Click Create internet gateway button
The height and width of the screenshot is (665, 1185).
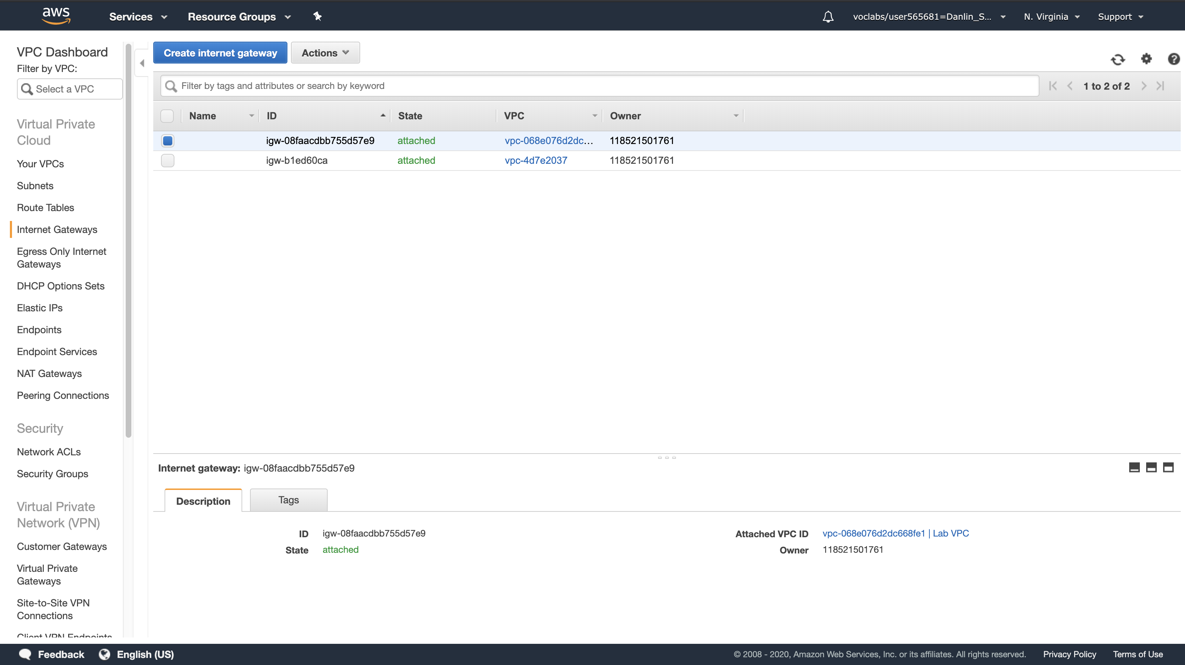220,53
